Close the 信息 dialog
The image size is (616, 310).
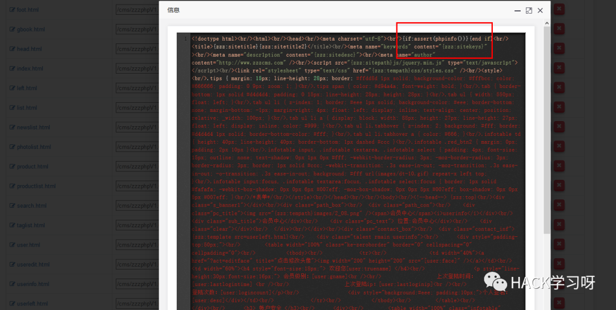(540, 11)
